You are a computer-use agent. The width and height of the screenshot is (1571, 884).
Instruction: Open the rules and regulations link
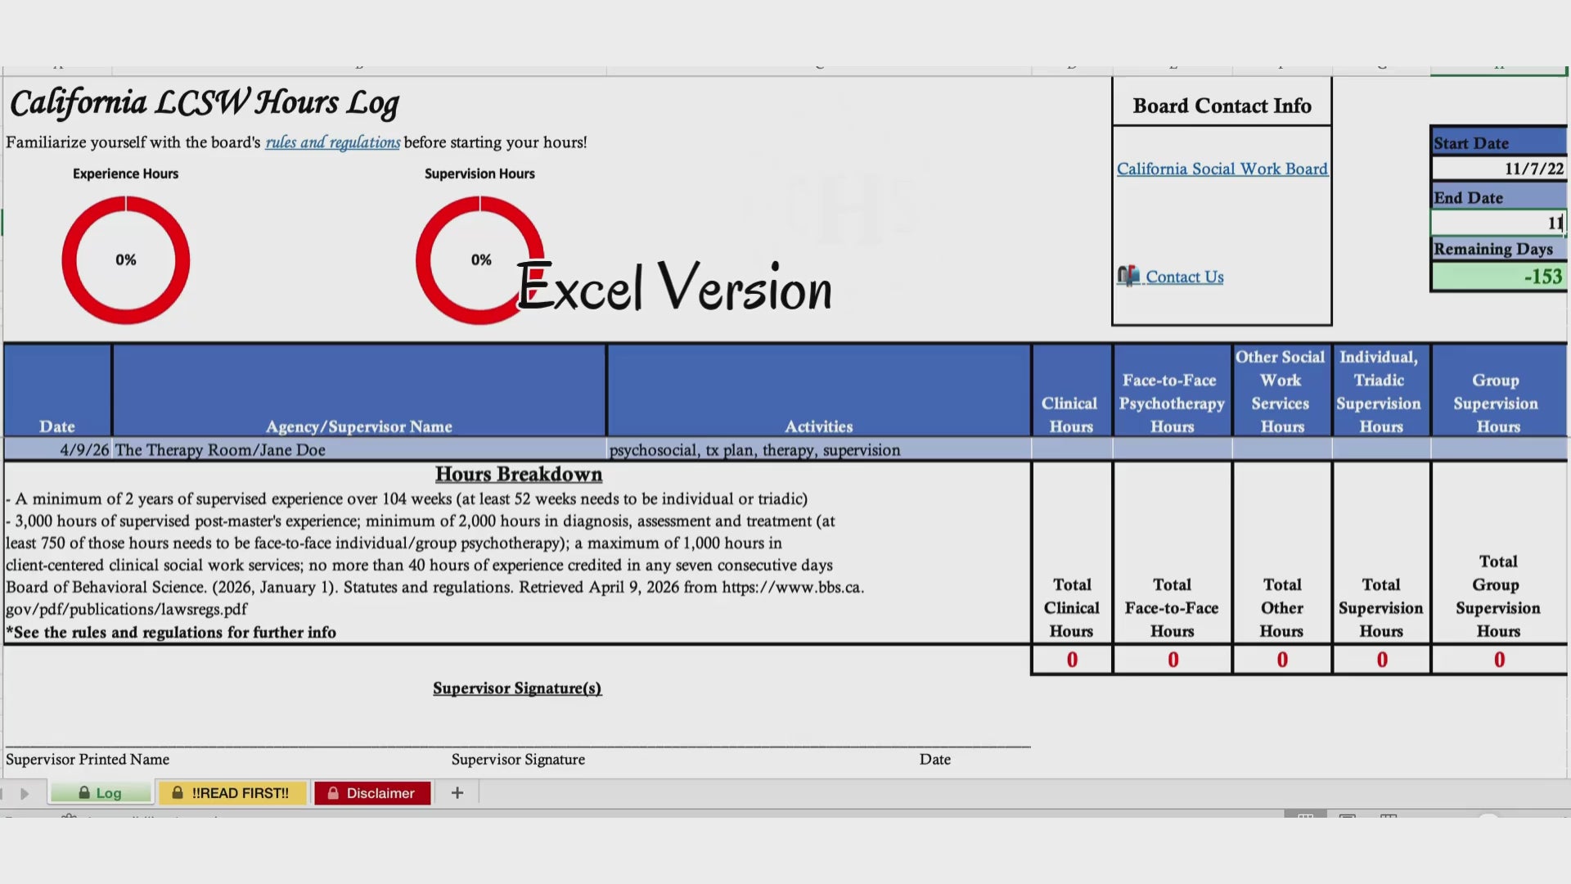(333, 142)
